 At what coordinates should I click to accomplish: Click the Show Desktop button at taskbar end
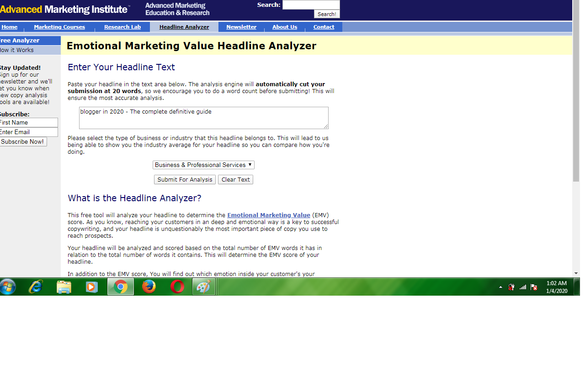pos(577,287)
